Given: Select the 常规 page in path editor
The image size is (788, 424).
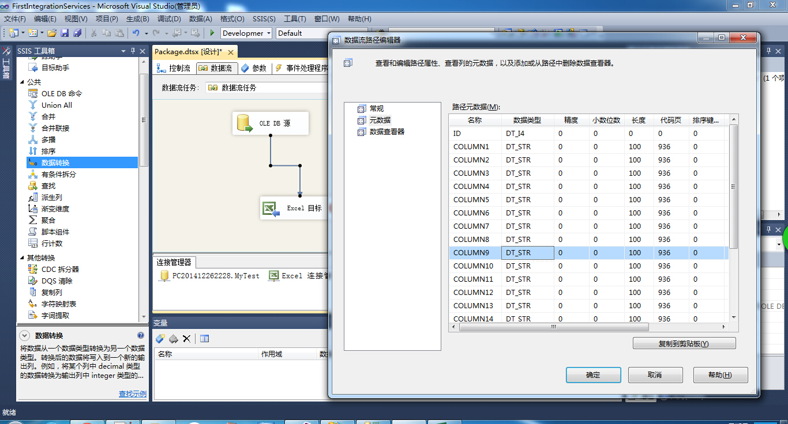Looking at the screenshot, I should tap(376, 108).
